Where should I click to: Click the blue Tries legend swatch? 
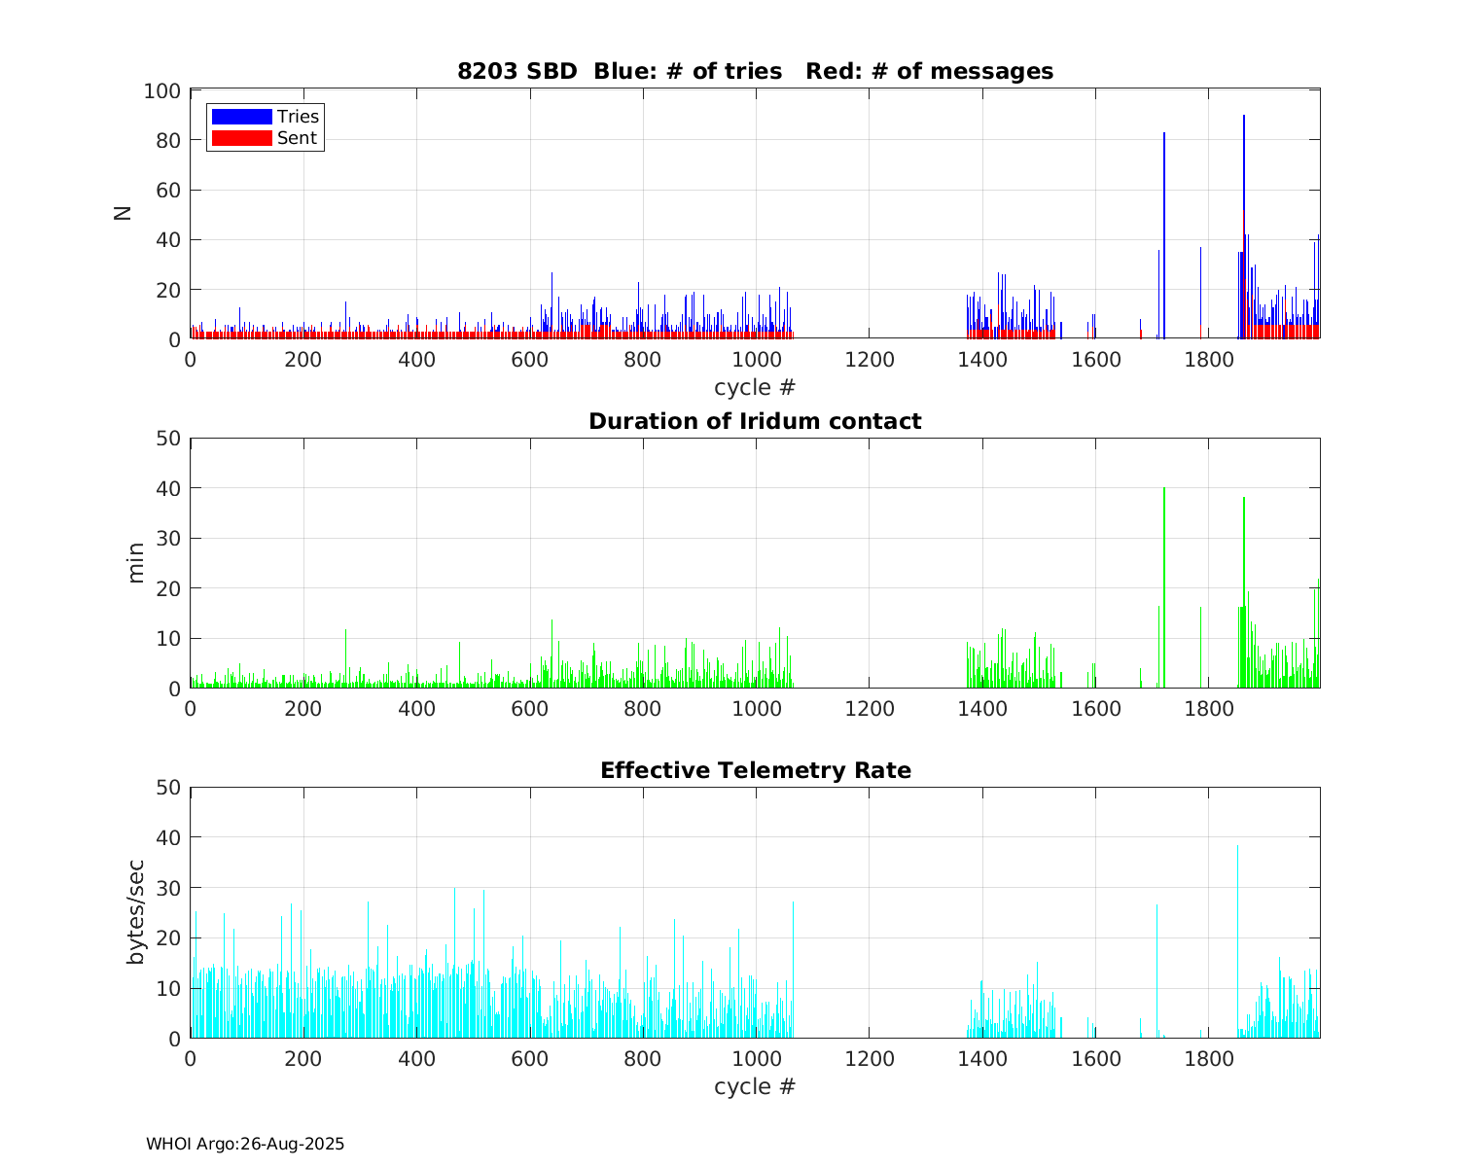coord(241,117)
